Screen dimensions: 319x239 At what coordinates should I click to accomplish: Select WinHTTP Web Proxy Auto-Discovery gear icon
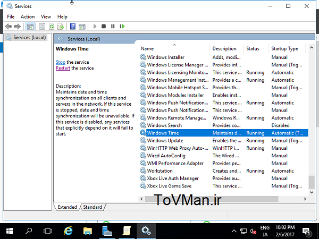click(x=143, y=148)
